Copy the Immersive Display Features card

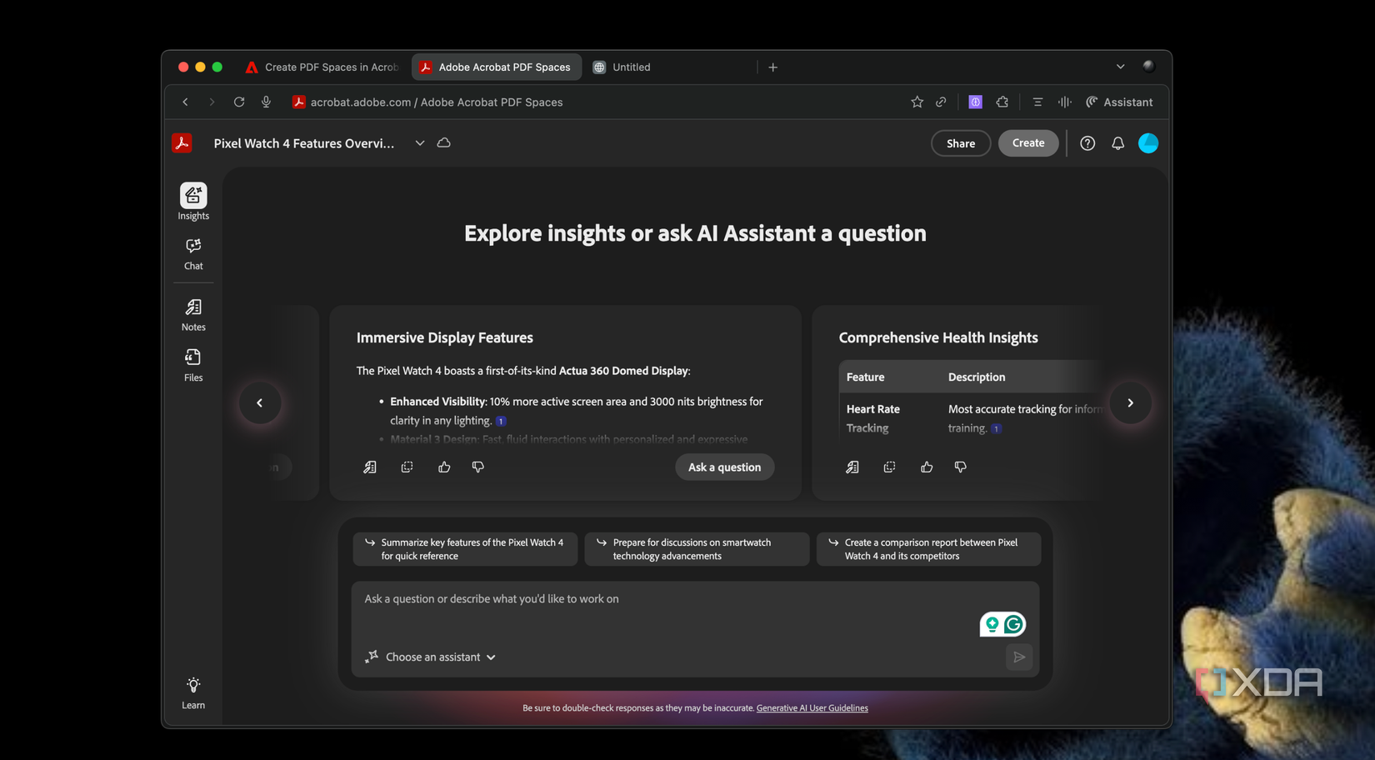tap(407, 467)
